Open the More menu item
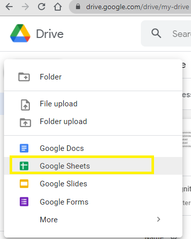 (93, 219)
